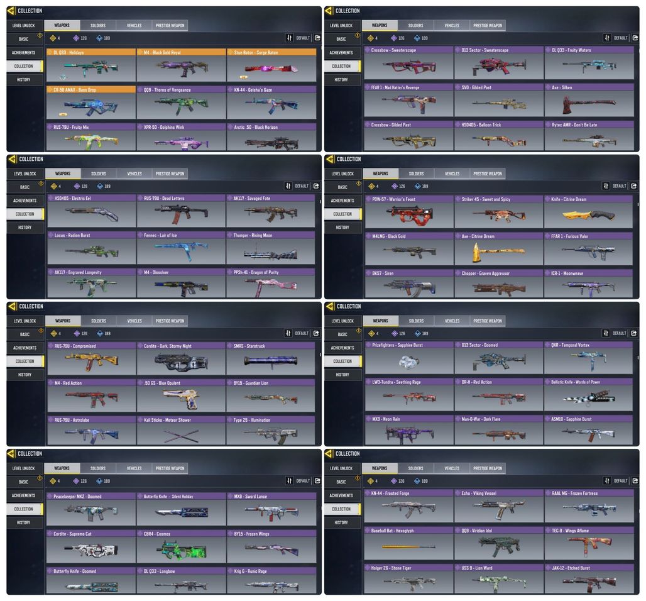The width and height of the screenshot is (646, 601).
Task: Back arrow in the PDW-57 Warrior's Feast panel
Action: (329, 159)
